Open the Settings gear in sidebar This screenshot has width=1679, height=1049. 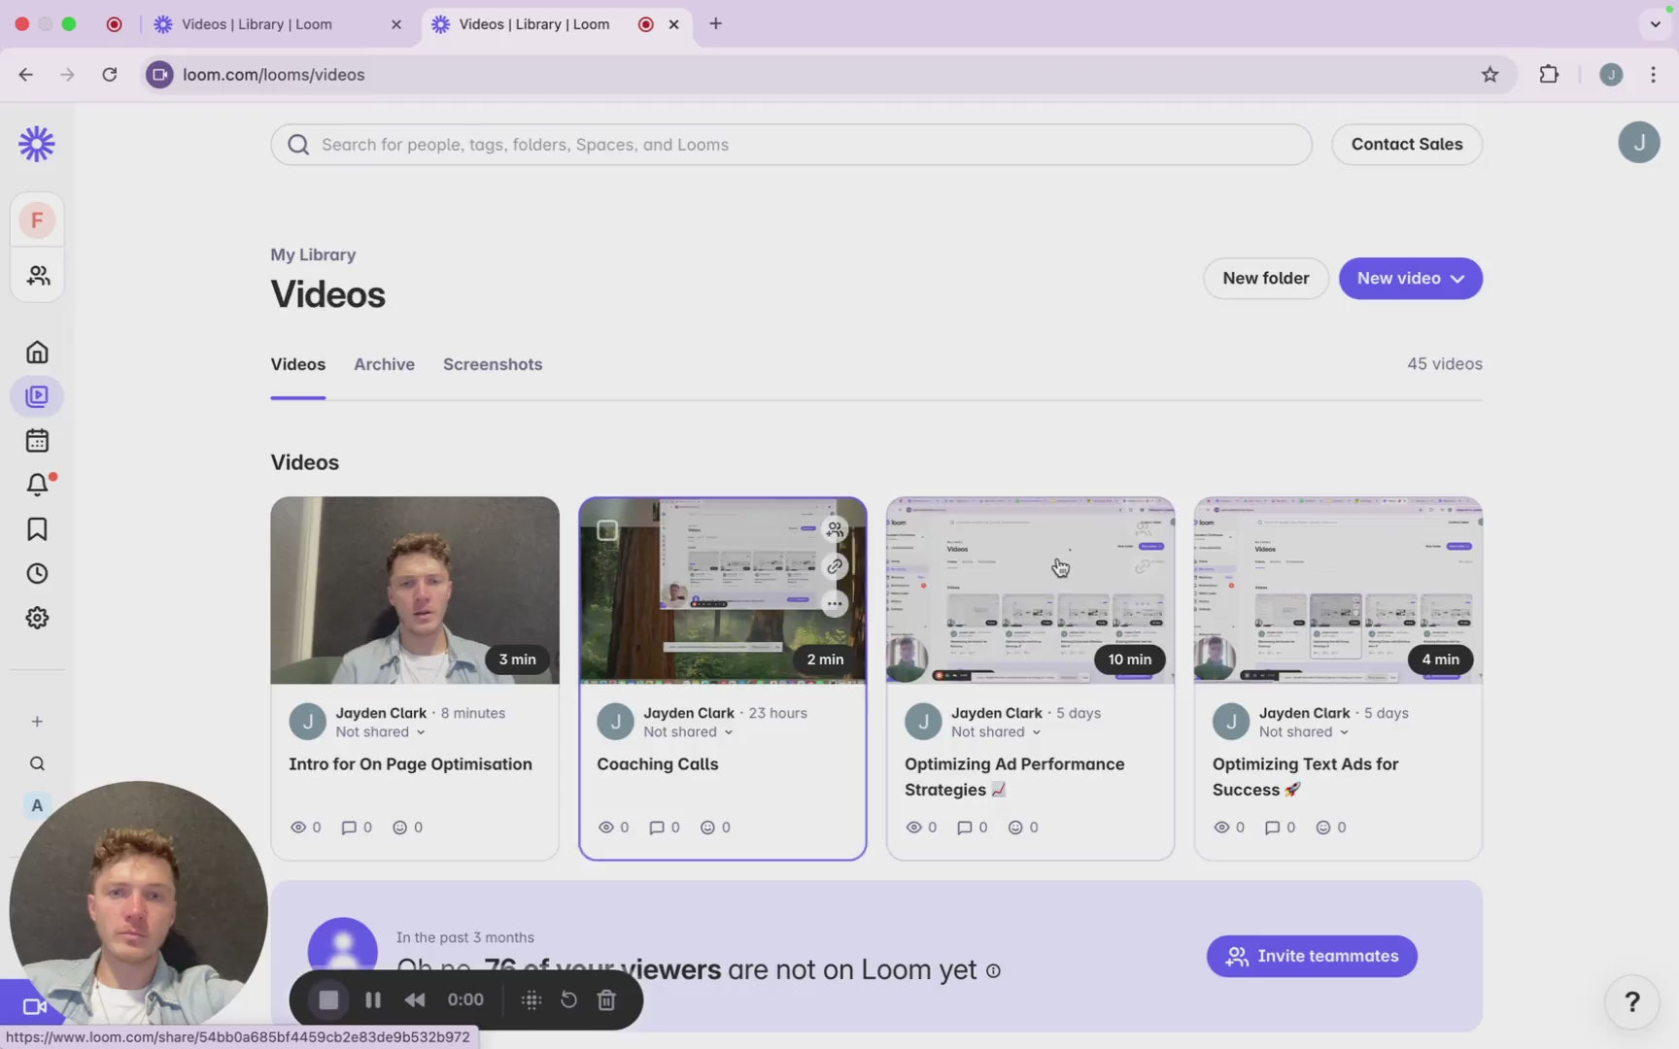click(x=37, y=618)
